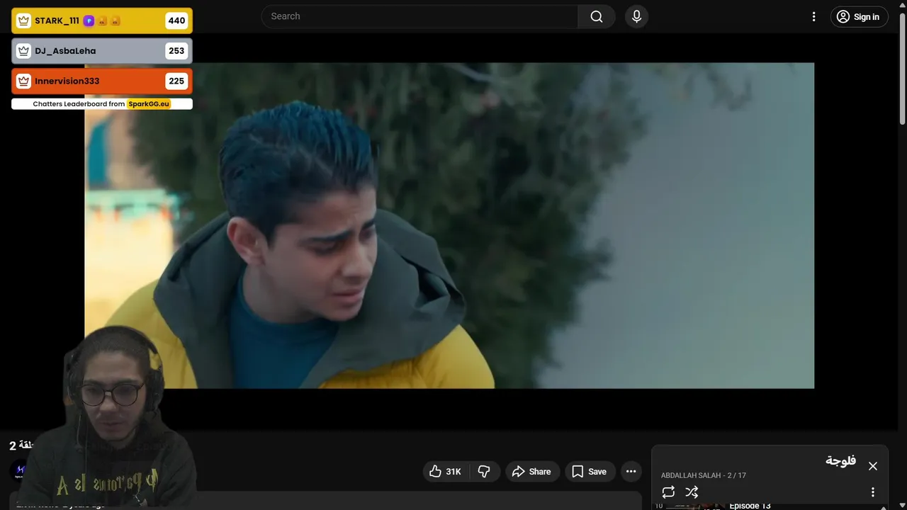The height and width of the screenshot is (510, 907).
Task: Click the crown icon beside Innervision333
Action: pos(24,81)
